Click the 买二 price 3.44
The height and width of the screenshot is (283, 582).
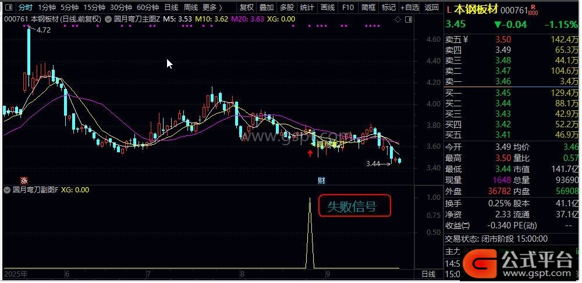(503, 103)
